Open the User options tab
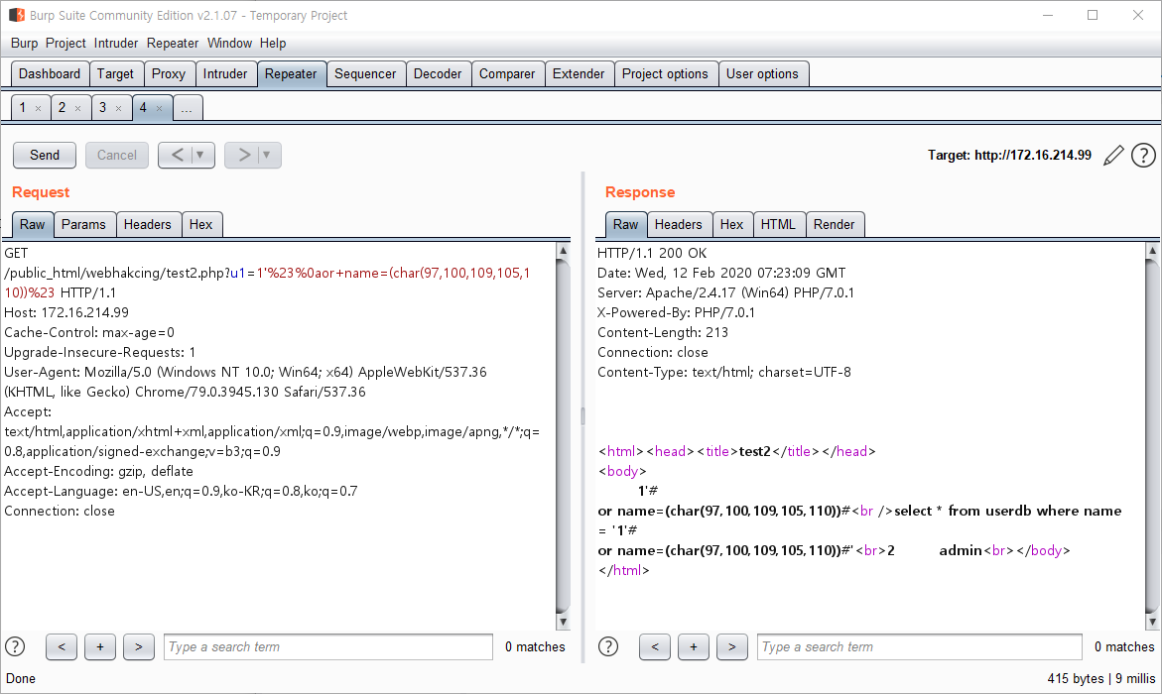Image resolution: width=1162 pixels, height=694 pixels. pos(762,74)
